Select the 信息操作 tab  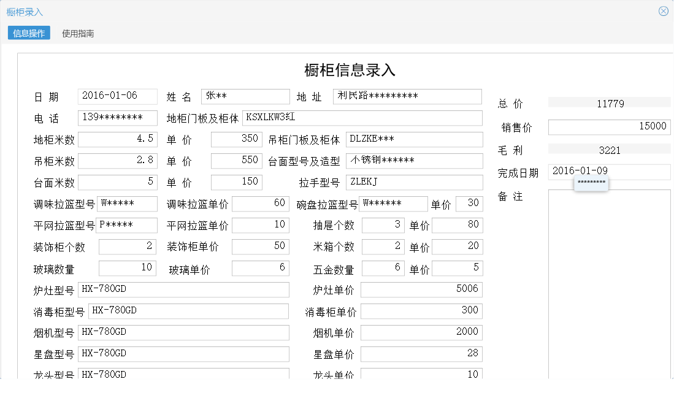pos(27,33)
